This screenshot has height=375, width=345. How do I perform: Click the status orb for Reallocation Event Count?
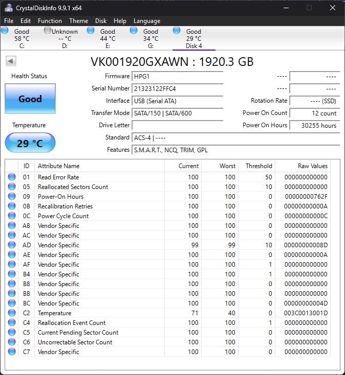(12, 322)
